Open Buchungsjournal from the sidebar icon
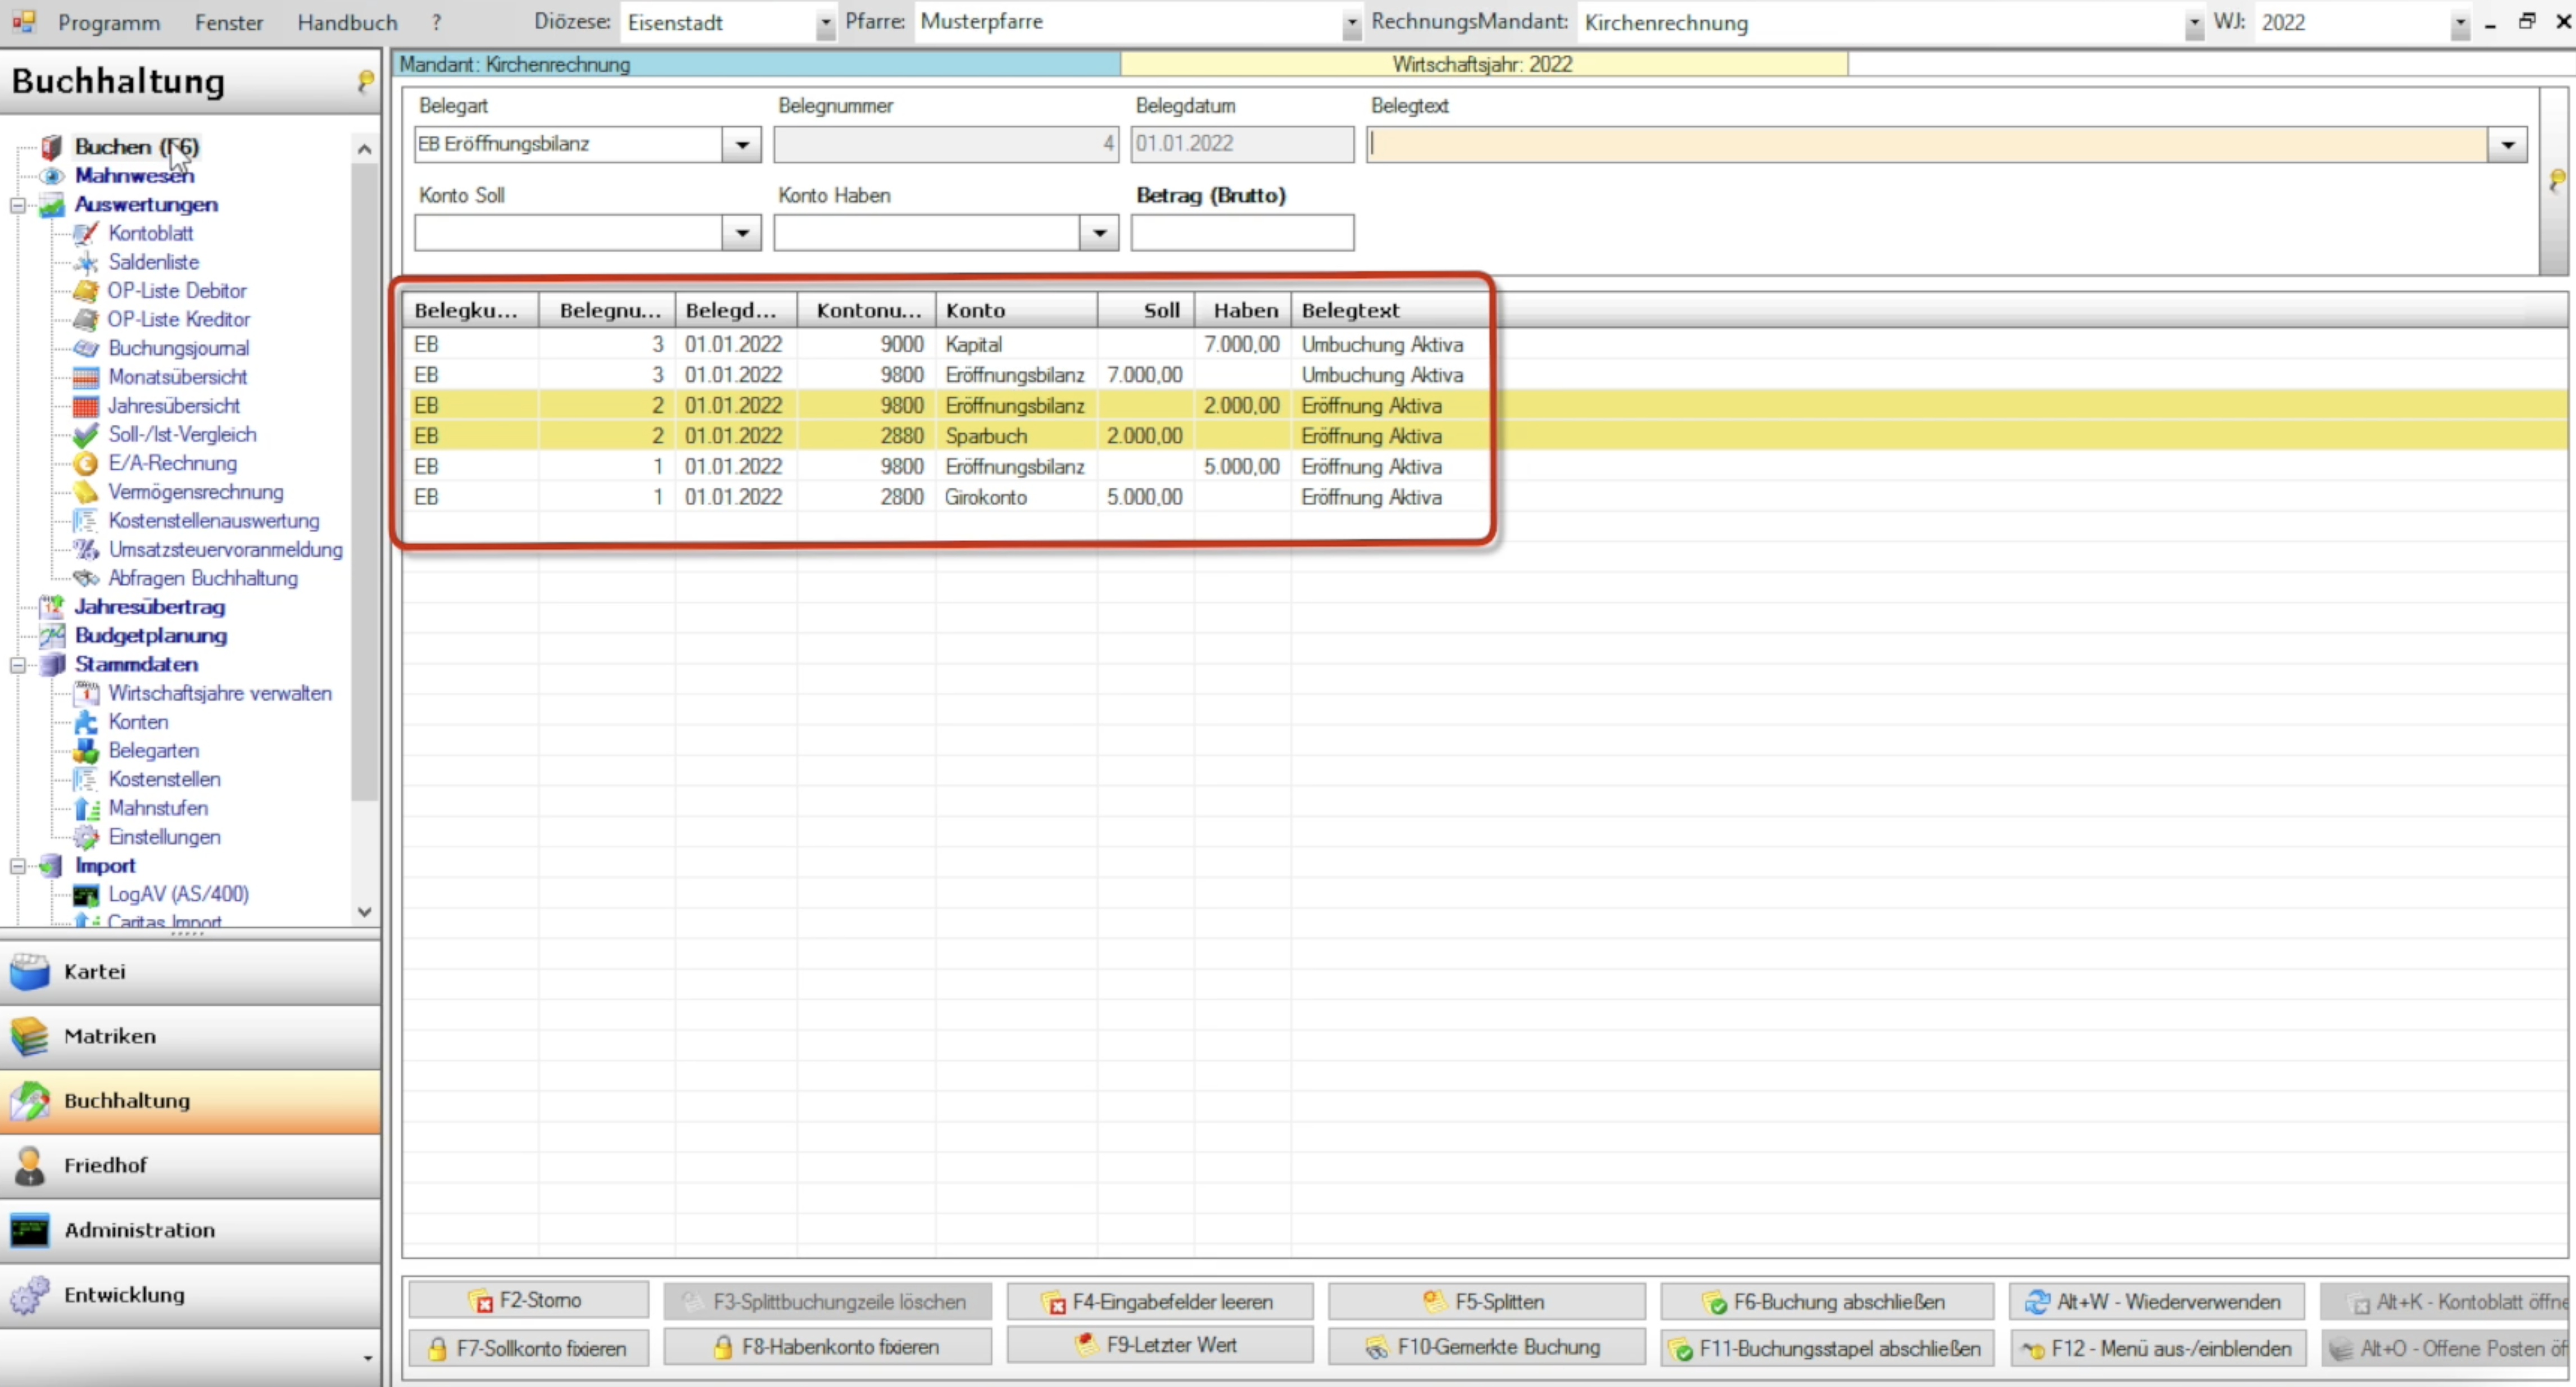Viewport: 2576px width, 1387px height. (x=87, y=348)
